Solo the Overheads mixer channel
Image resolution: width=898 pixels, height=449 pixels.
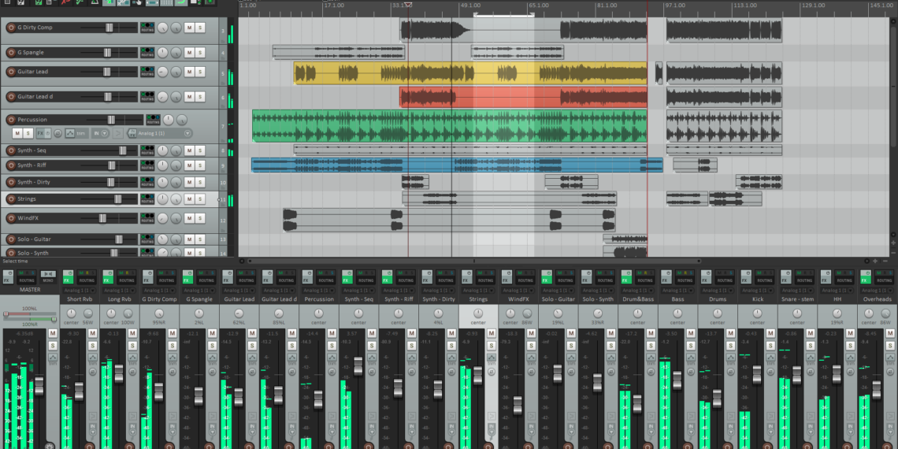(890, 345)
